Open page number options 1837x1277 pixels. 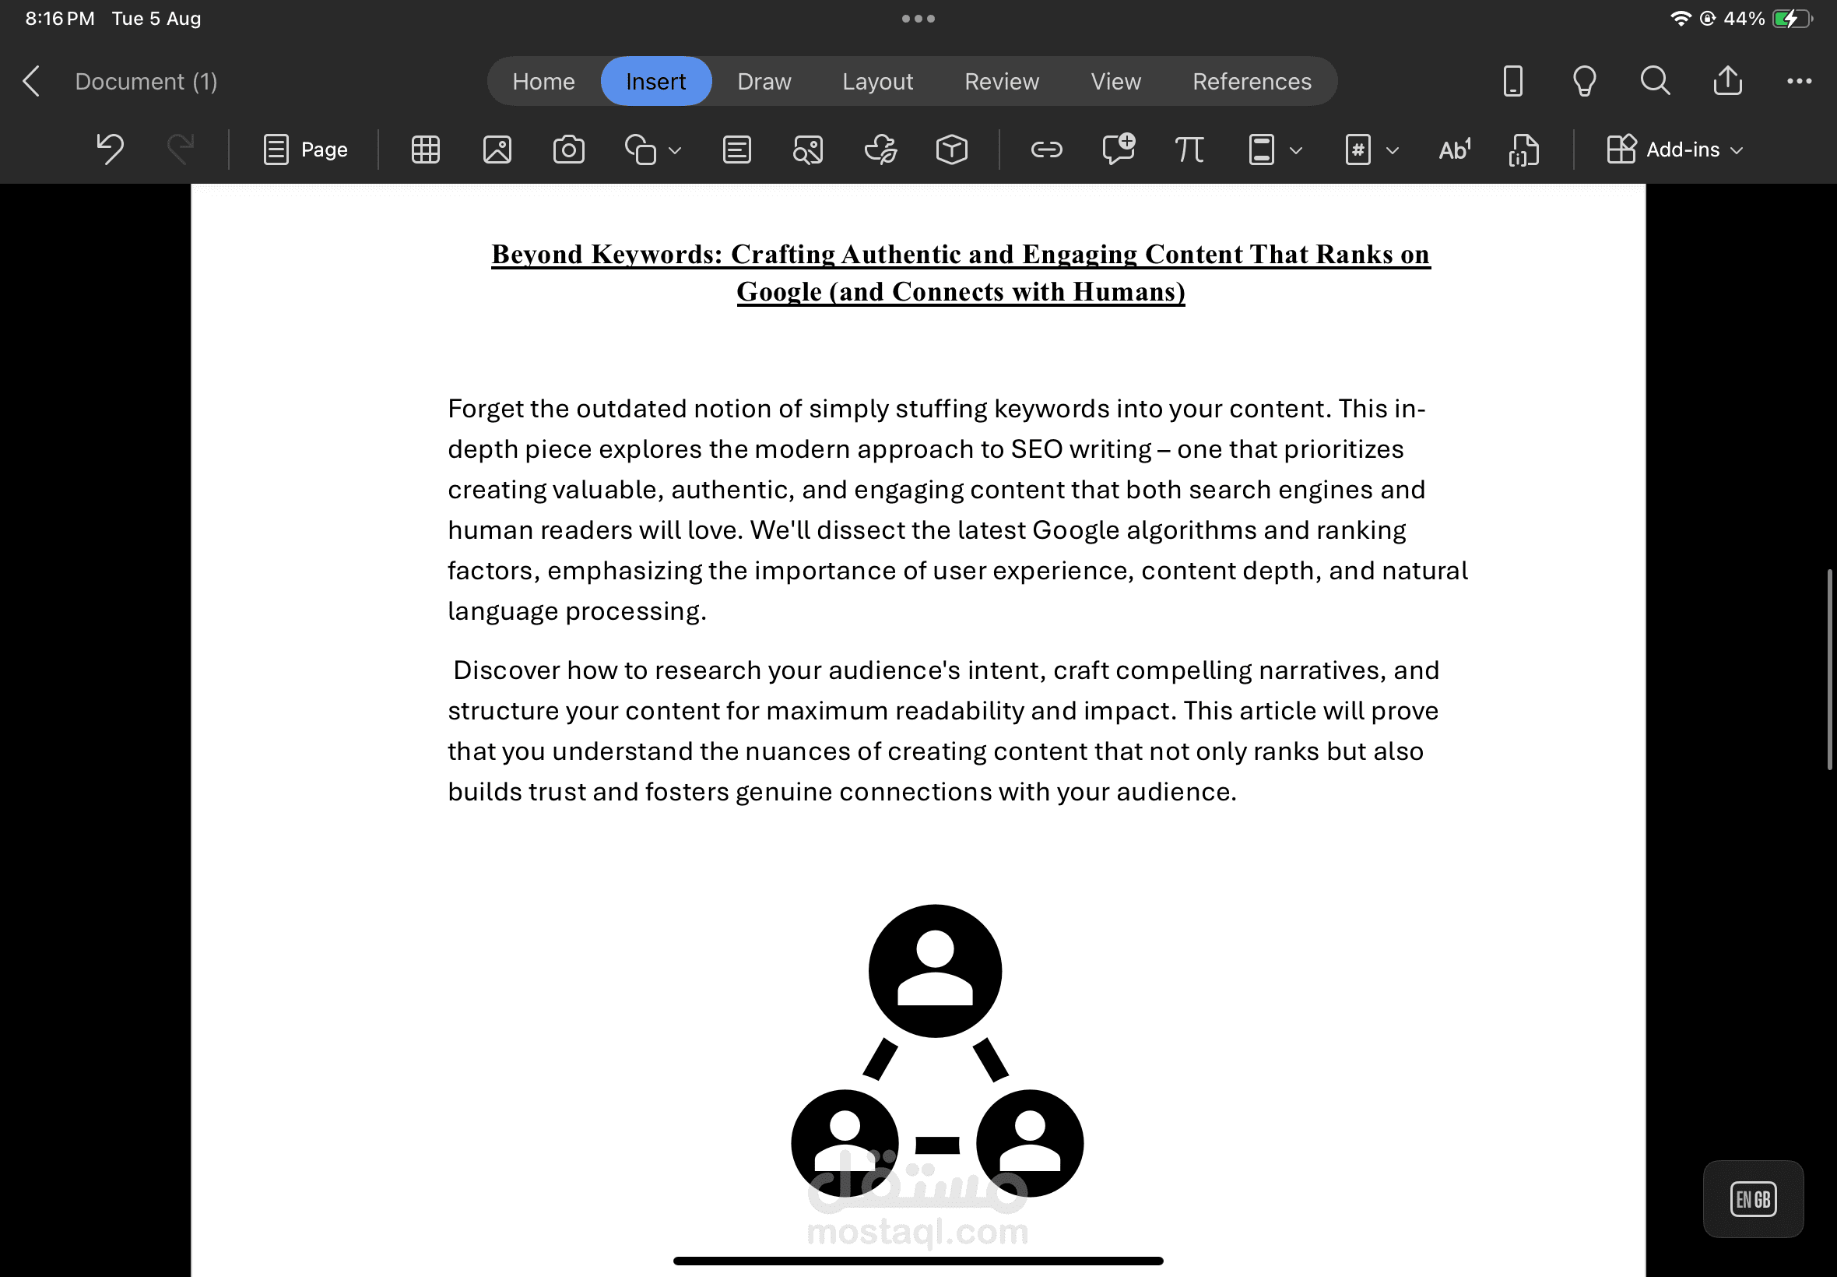tap(1358, 150)
